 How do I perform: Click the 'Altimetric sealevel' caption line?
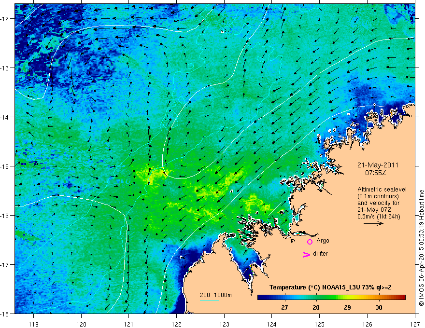pos(382,190)
